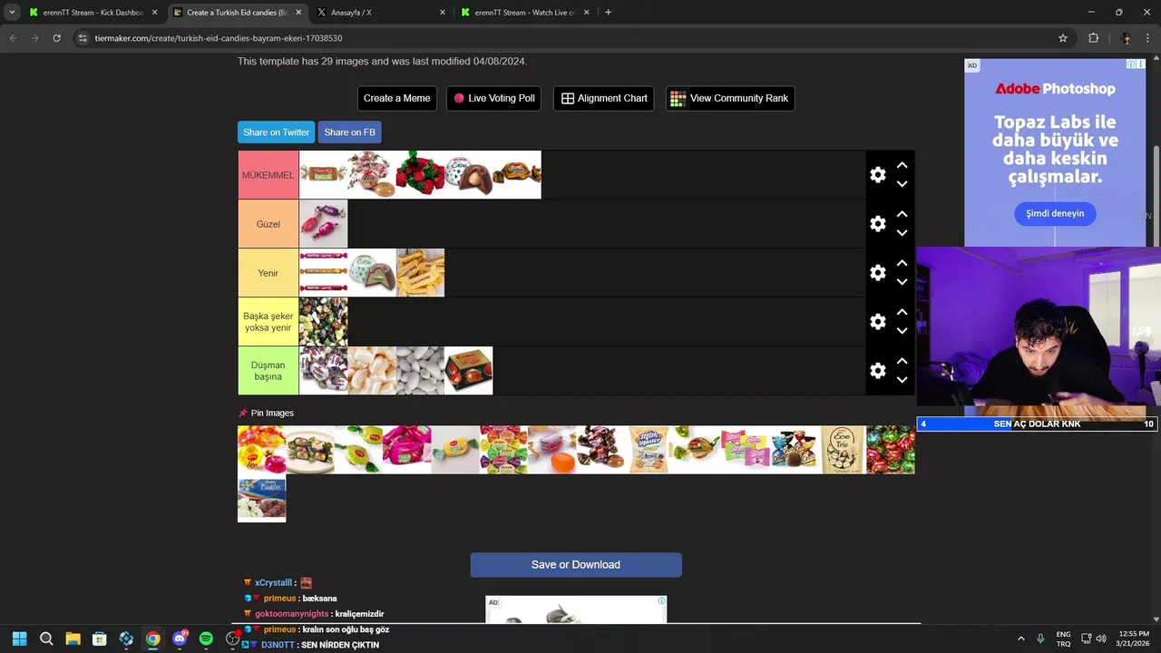Select pink wrapped candy in Güzel tier
Image resolution: width=1161 pixels, height=653 pixels.
[323, 224]
